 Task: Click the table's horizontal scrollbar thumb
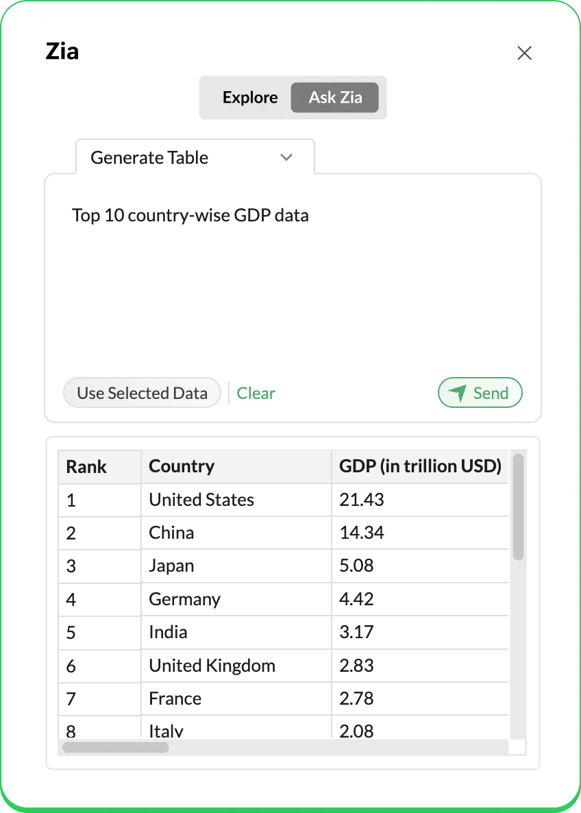point(115,747)
